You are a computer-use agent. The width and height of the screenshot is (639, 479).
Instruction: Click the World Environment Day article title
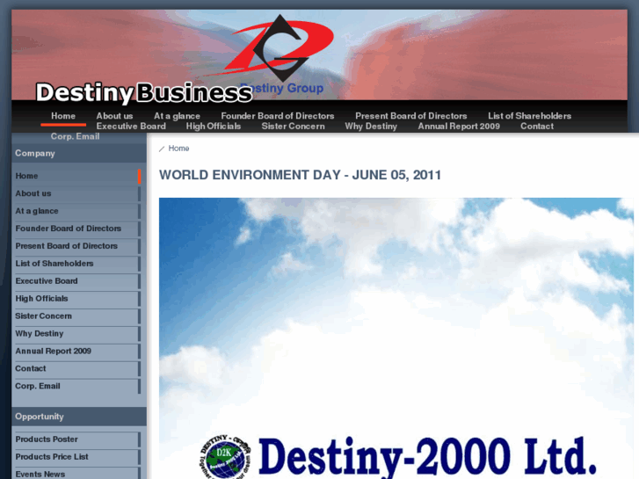click(300, 175)
